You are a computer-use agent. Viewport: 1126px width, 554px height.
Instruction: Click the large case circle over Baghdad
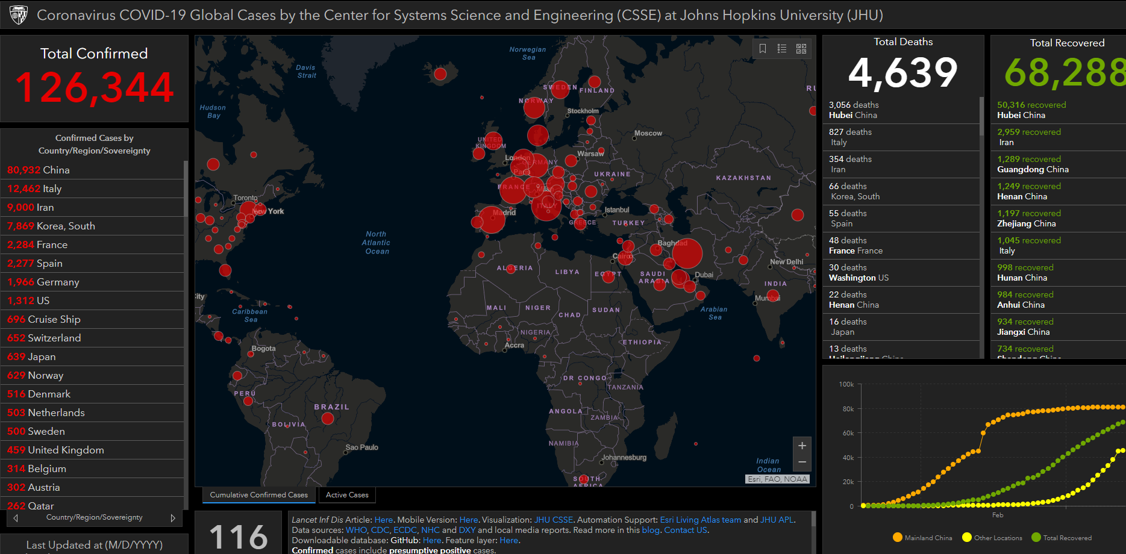point(687,254)
